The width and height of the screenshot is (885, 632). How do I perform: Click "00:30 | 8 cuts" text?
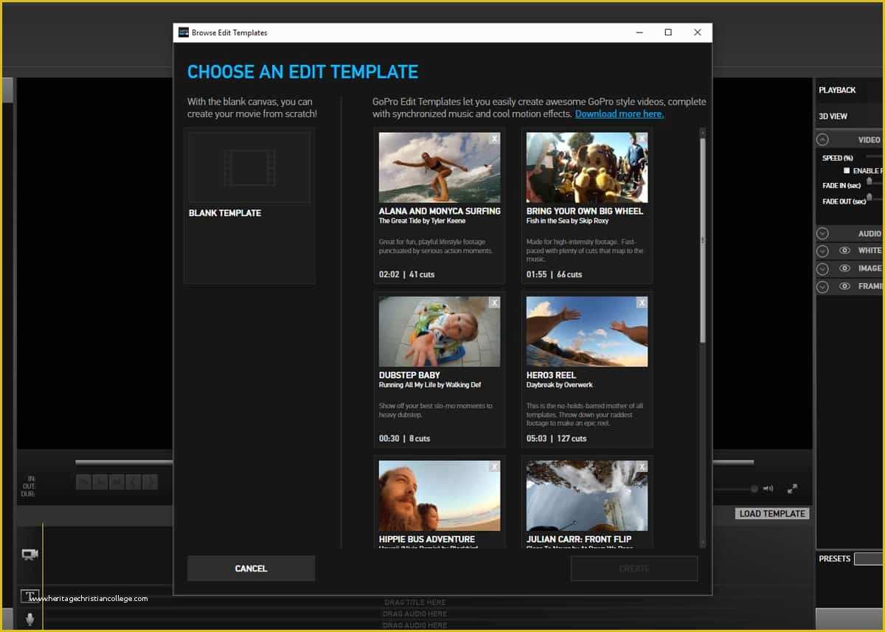pos(405,439)
